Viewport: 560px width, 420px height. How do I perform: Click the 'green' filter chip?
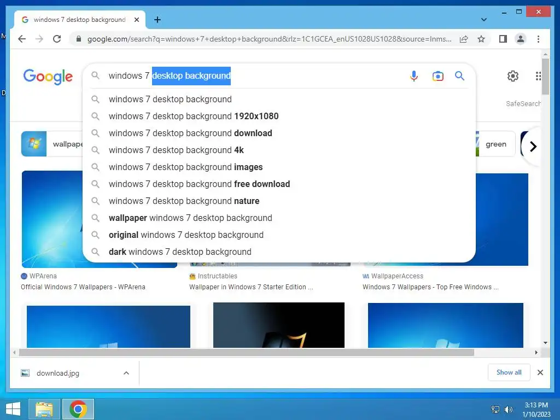point(495,144)
